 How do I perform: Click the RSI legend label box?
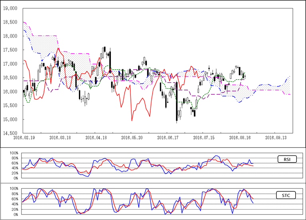[x=286, y=160]
